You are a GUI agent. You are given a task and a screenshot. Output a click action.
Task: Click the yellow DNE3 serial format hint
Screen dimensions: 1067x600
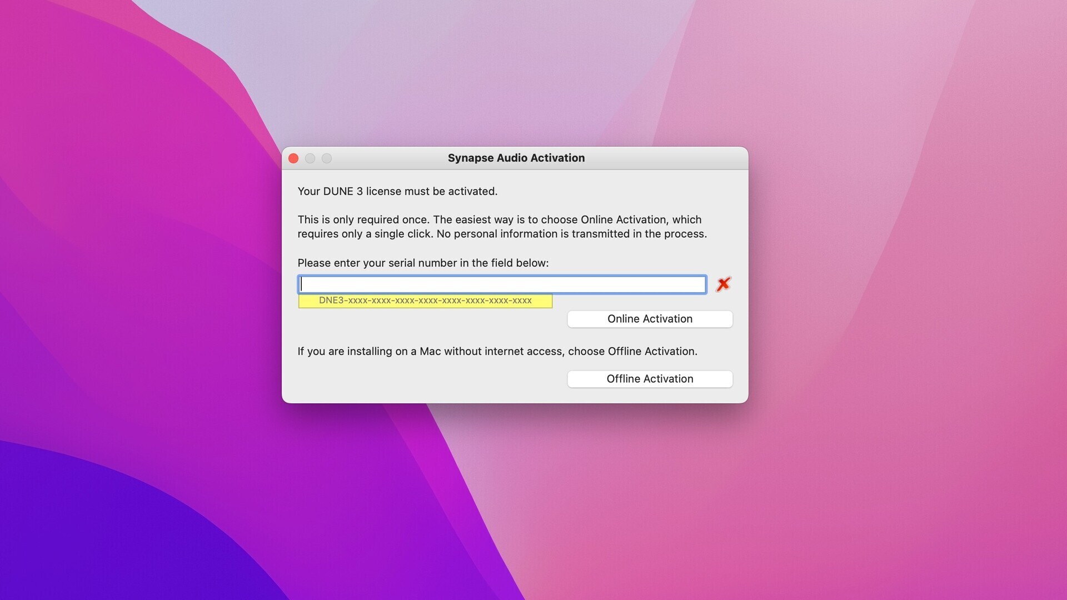click(425, 301)
